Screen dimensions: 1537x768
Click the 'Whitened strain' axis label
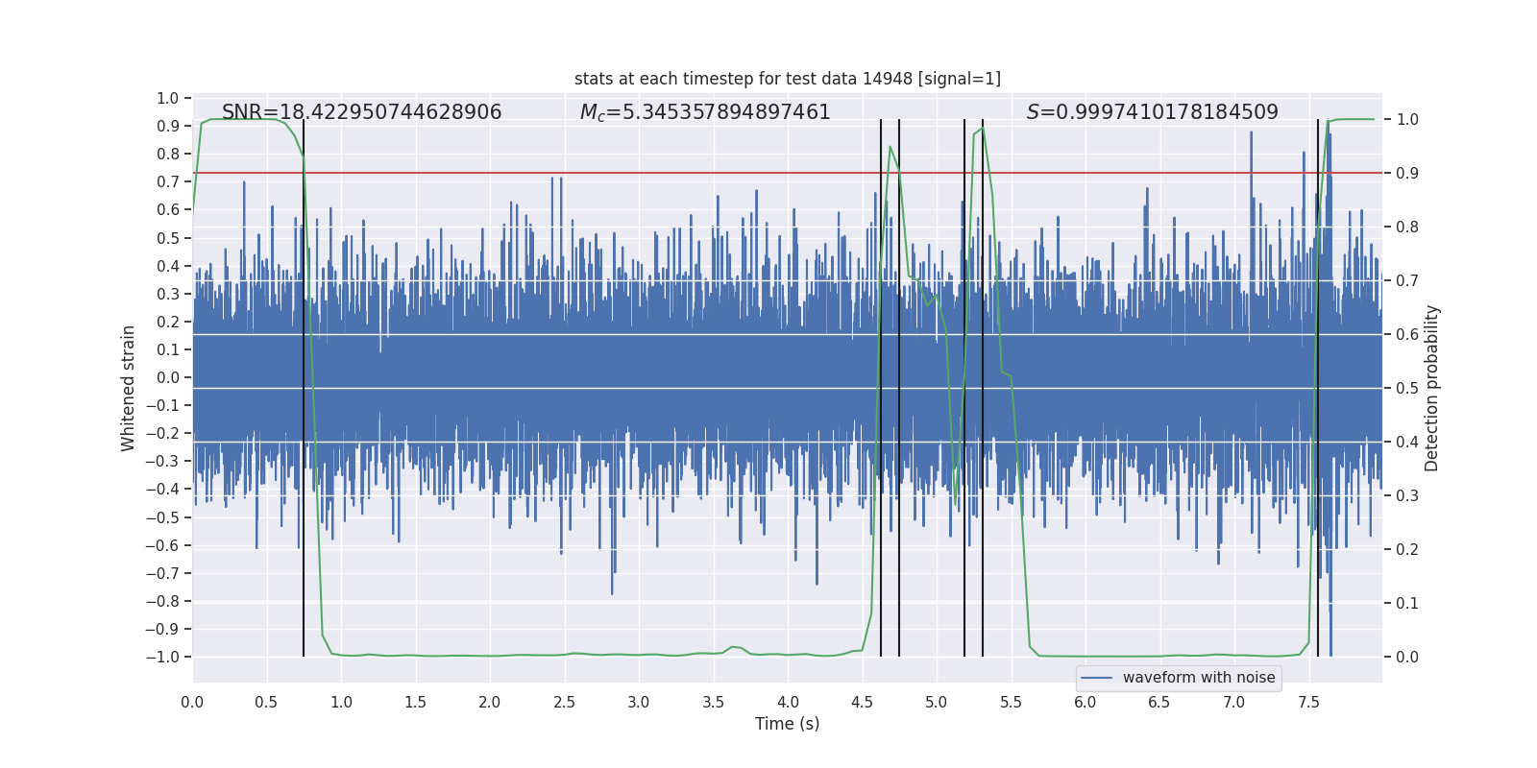tap(129, 388)
